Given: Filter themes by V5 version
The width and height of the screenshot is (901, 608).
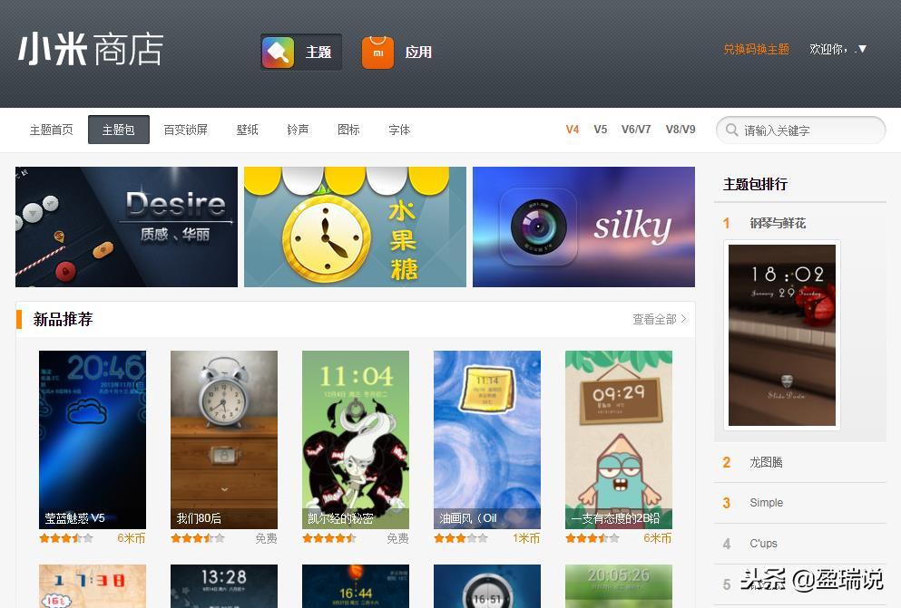Looking at the screenshot, I should tap(601, 130).
